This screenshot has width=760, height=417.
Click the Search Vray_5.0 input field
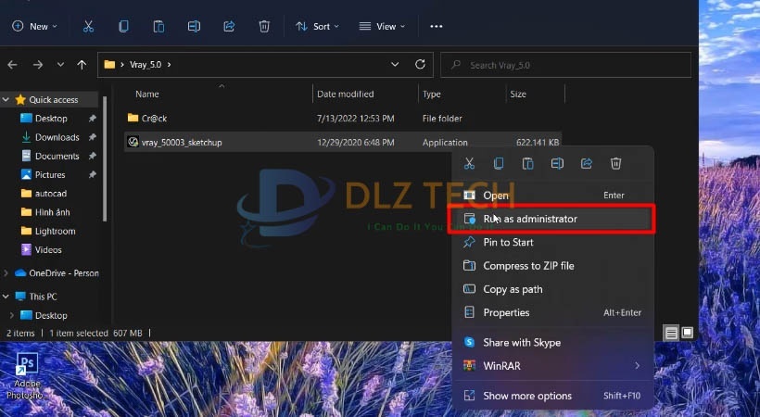(x=565, y=65)
